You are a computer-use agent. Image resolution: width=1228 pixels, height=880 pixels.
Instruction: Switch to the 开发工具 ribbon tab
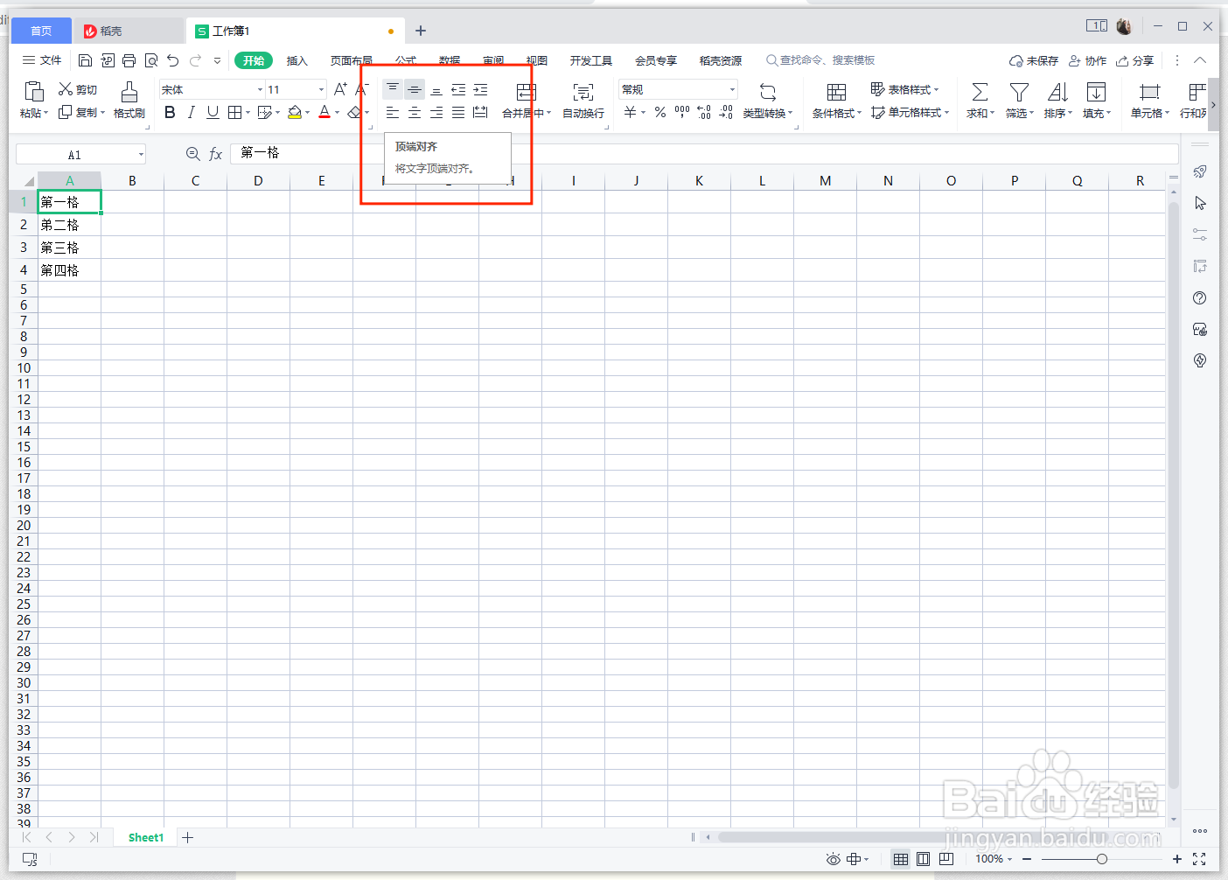click(591, 60)
